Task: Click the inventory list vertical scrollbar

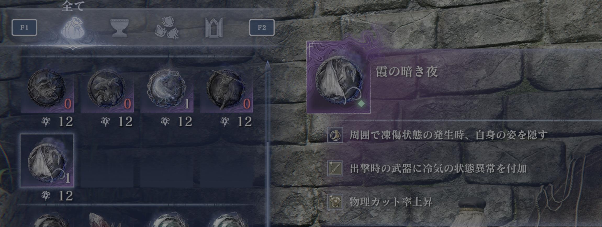Action: 267,144
